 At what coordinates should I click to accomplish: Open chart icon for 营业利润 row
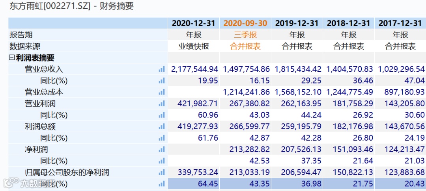162,103
